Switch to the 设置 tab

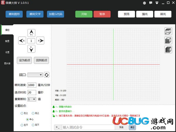click(x=7, y=52)
